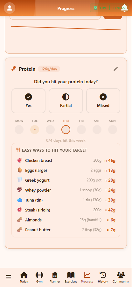The image size is (132, 287).
Task: Edit protein target with pencil icon
Action: click(116, 69)
